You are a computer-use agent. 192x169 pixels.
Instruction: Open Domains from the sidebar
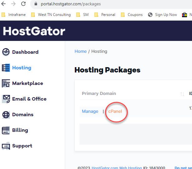coord(23,115)
